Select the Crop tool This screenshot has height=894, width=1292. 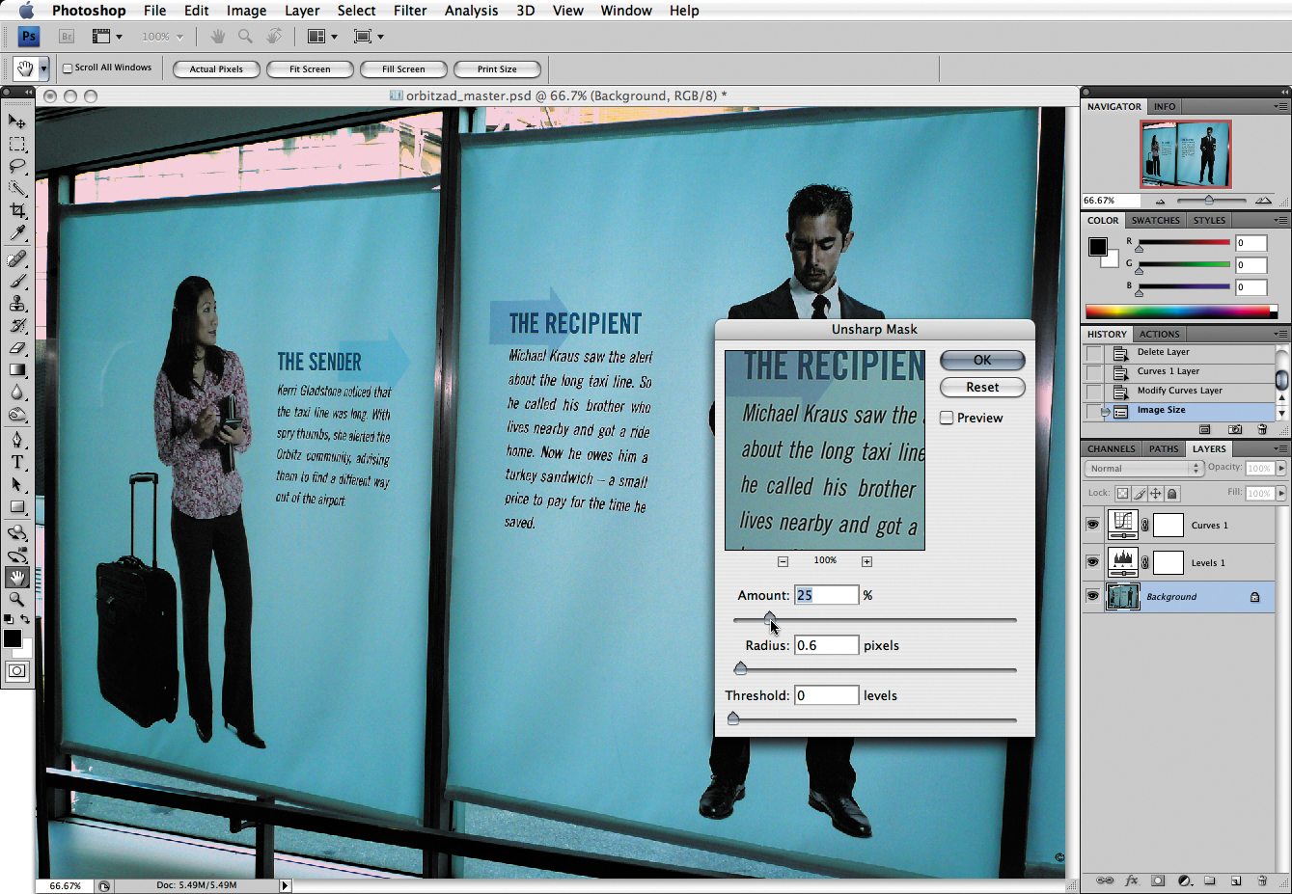(17, 211)
